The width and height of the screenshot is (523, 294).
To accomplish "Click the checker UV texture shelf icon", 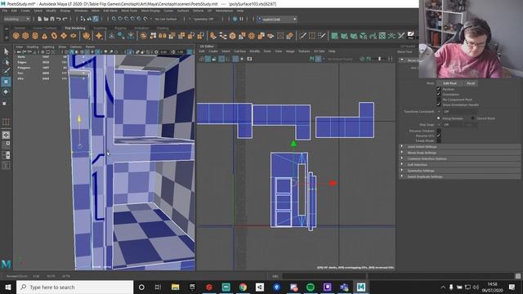I will (382, 36).
